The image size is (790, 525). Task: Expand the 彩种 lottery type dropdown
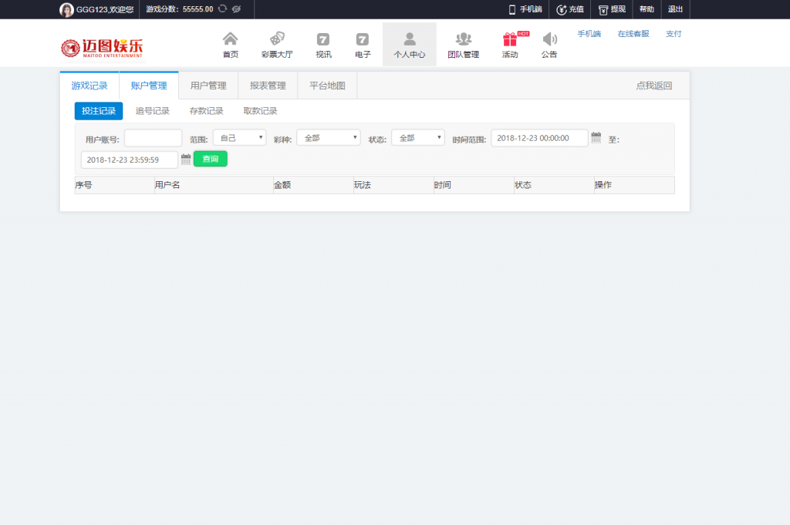328,138
